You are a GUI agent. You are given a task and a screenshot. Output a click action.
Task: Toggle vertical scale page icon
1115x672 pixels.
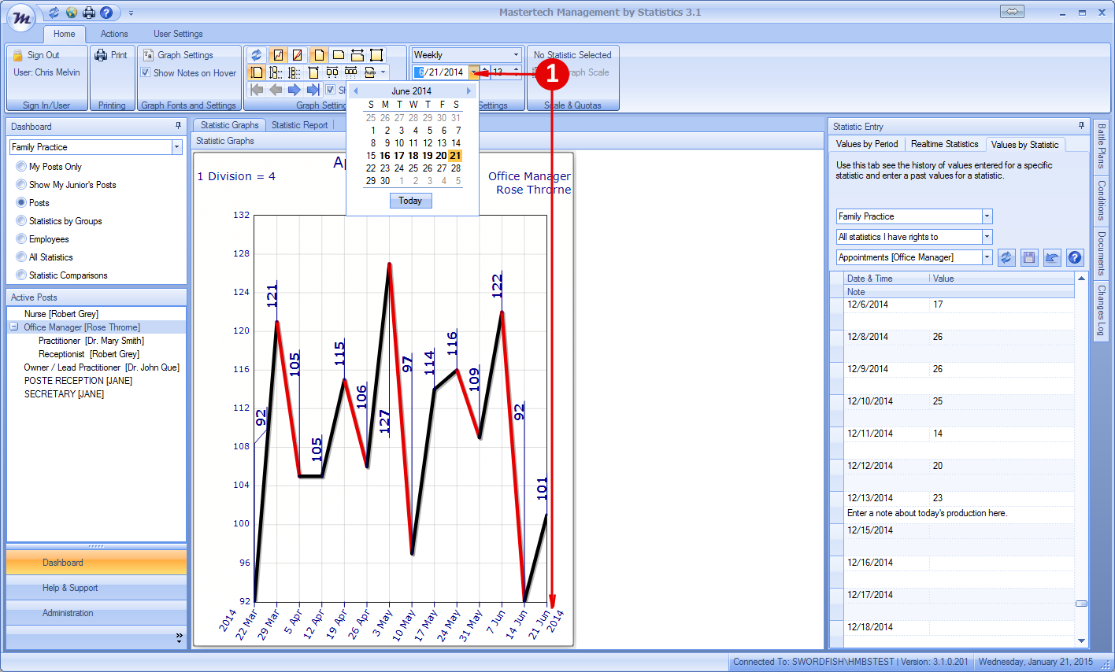[x=257, y=72]
